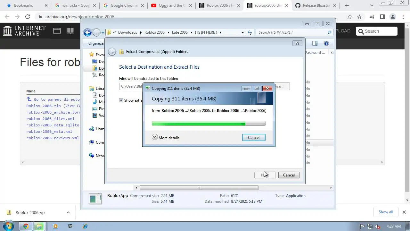Click the green copy progress bar

[209, 124]
